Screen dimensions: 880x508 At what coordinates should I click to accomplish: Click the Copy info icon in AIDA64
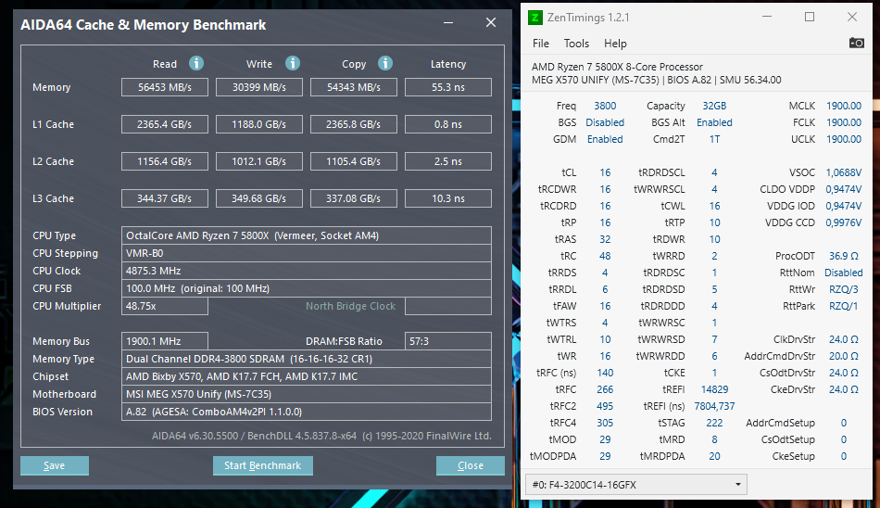385,63
